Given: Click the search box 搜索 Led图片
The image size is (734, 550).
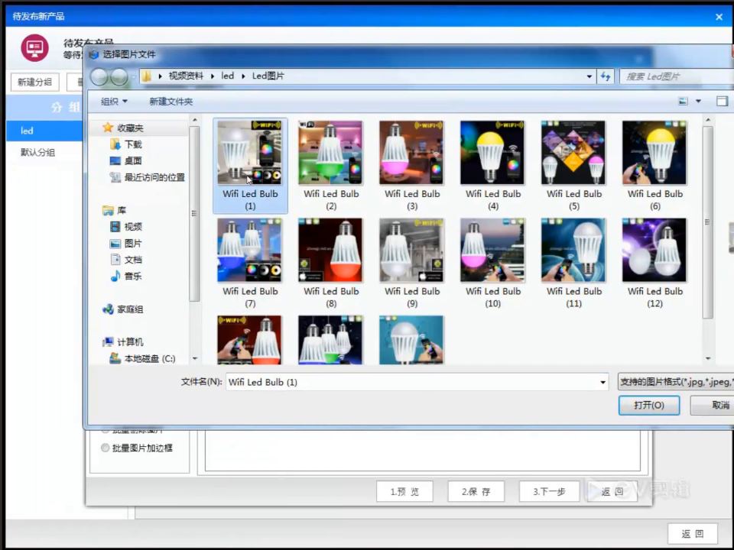Looking at the screenshot, I should coord(677,76).
